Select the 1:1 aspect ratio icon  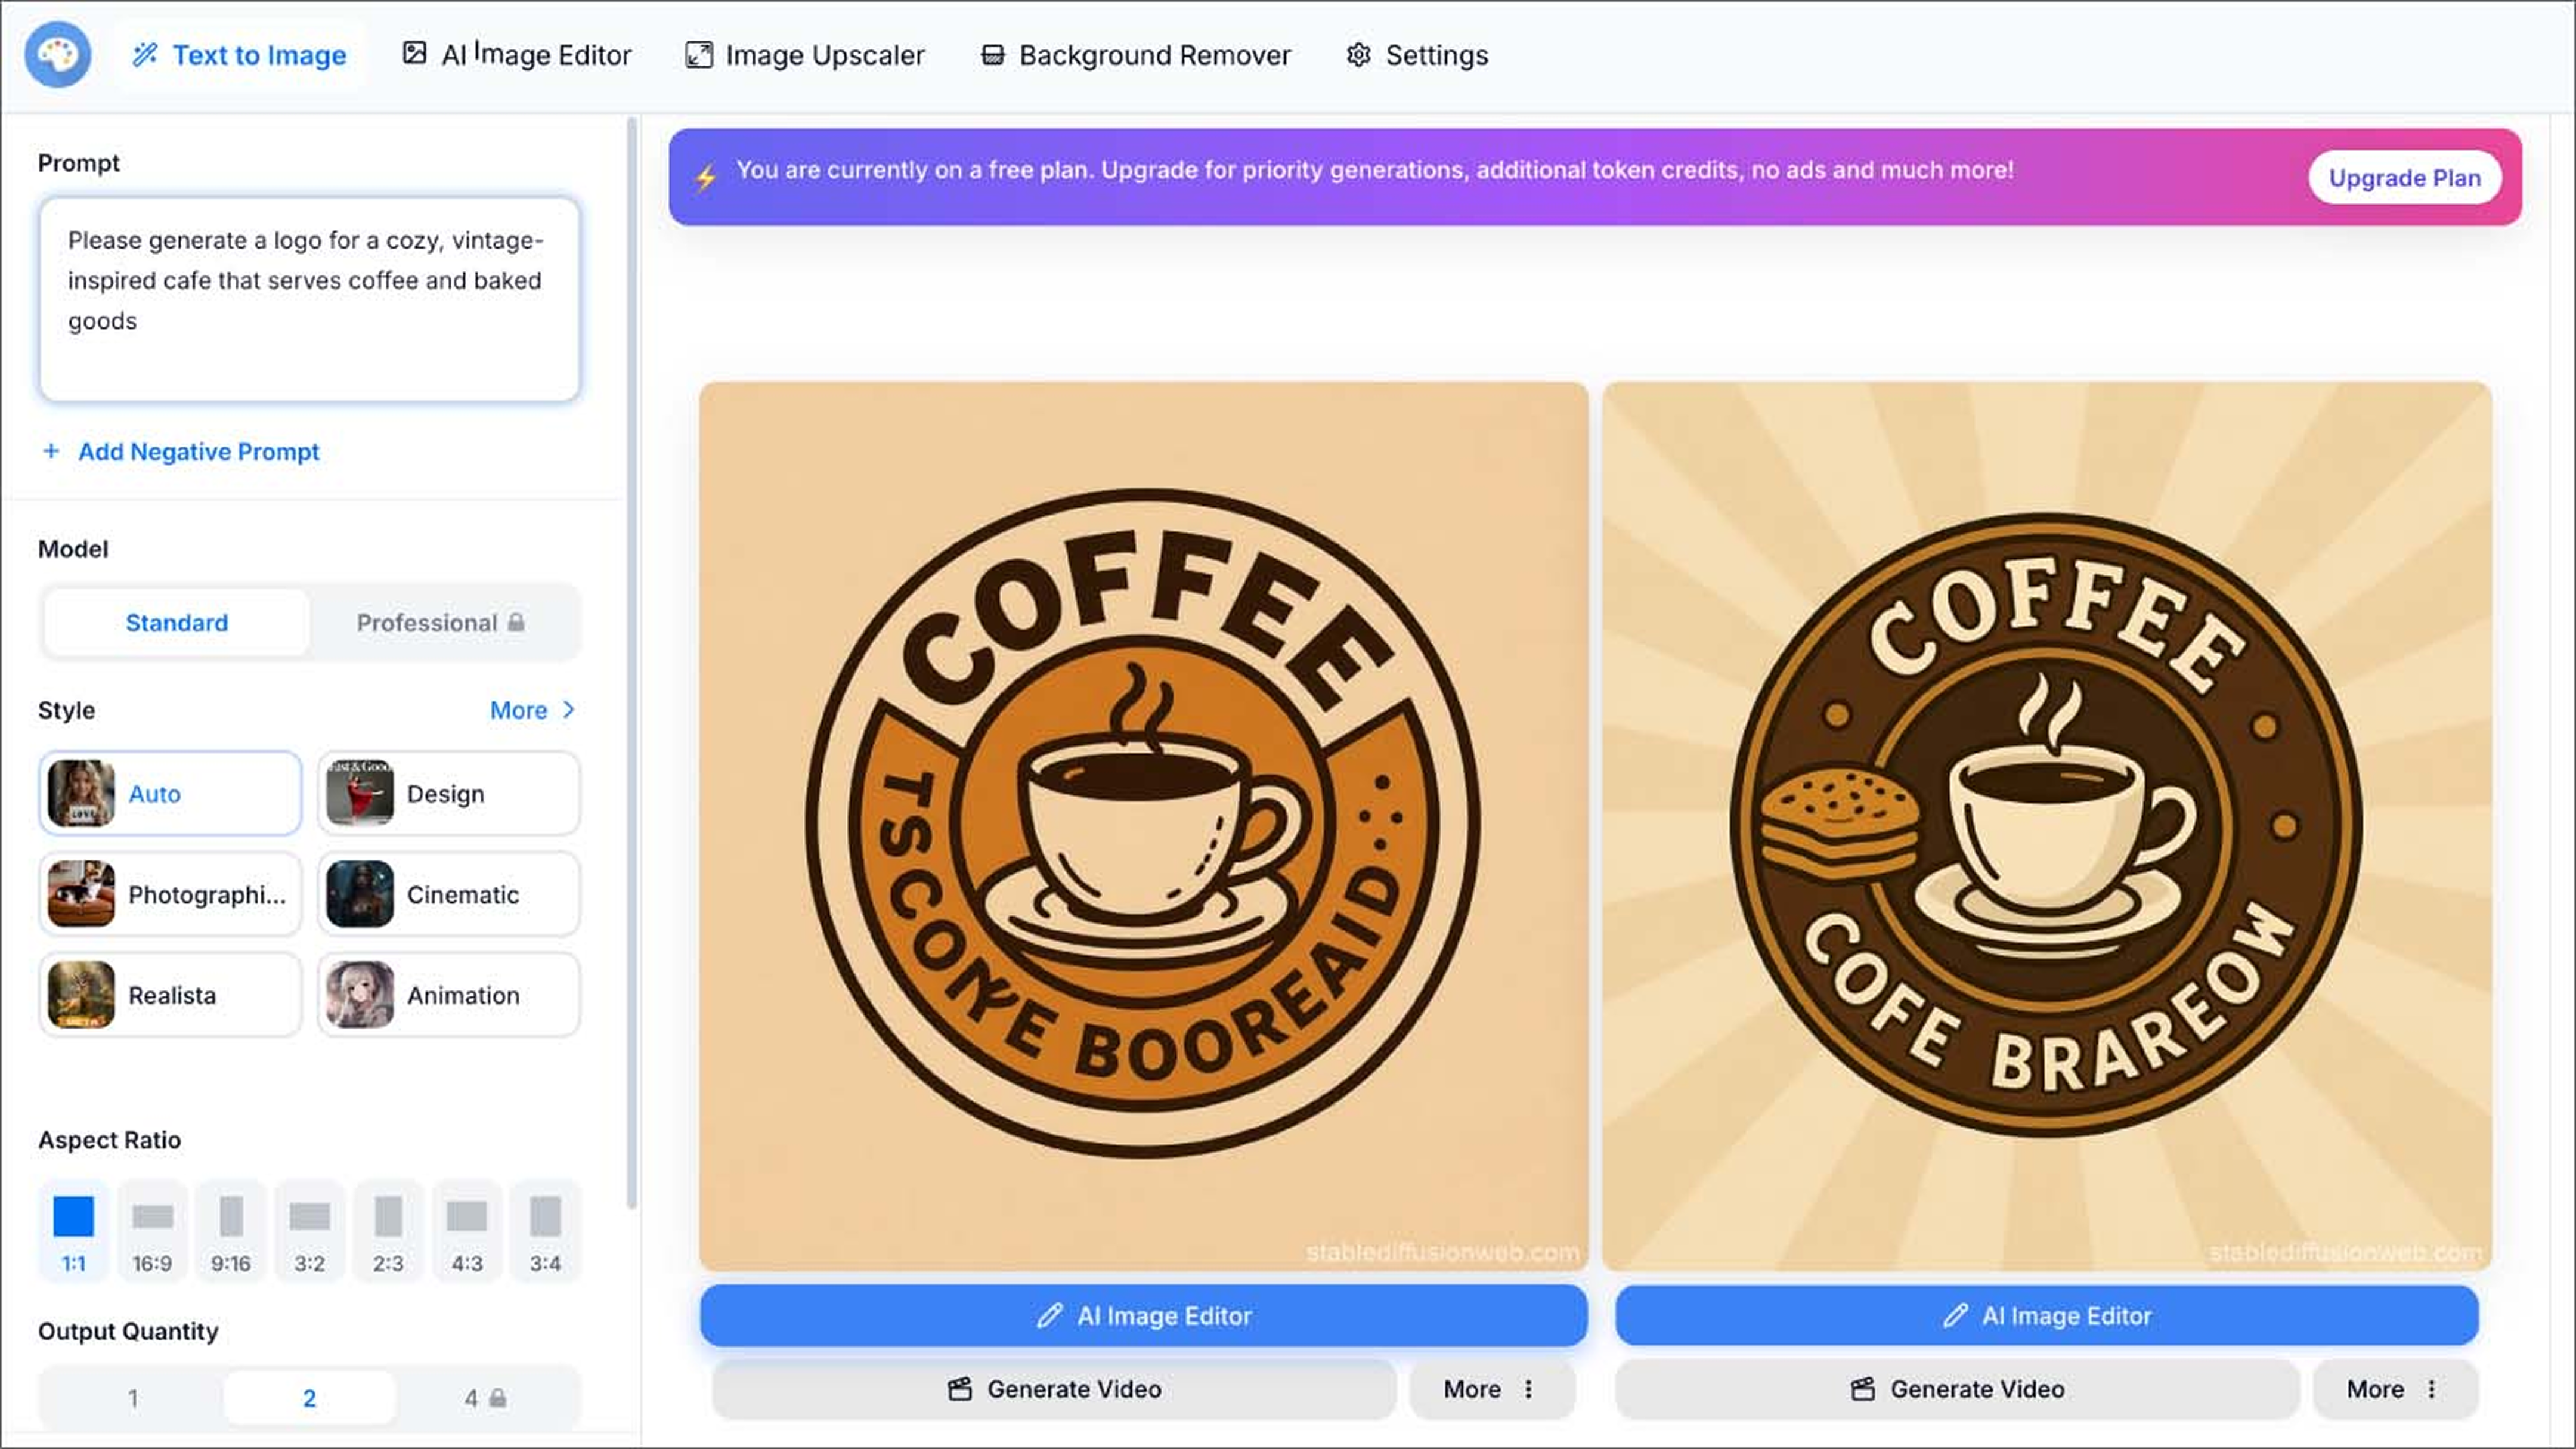[74, 1232]
